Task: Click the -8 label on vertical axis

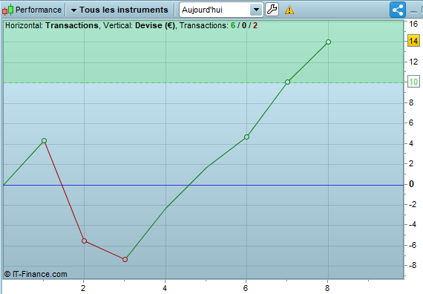Action: tap(413, 265)
